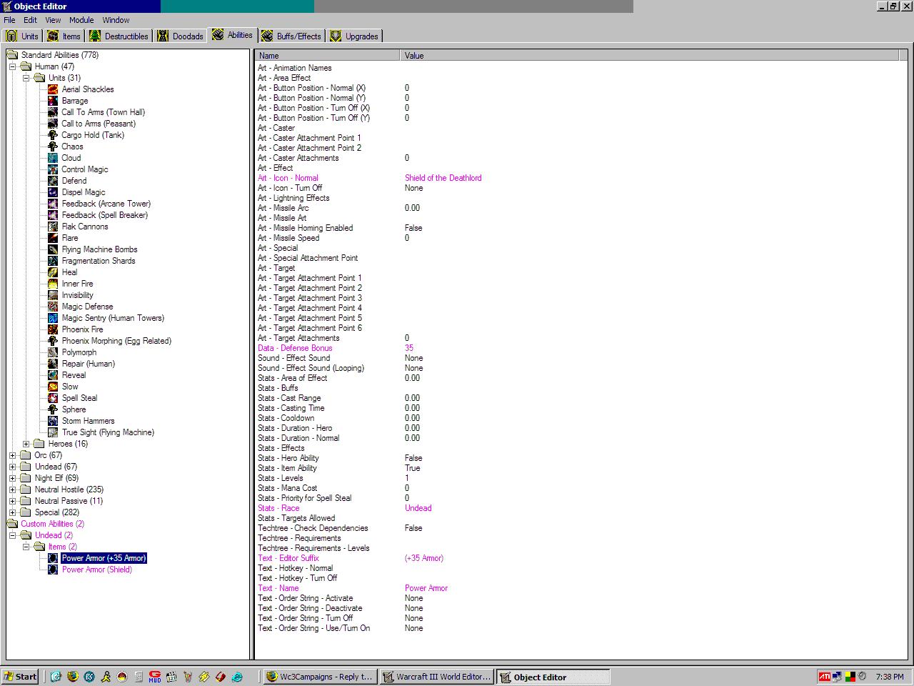Switch to the Doodads tab
The image size is (914, 686).
click(x=181, y=36)
